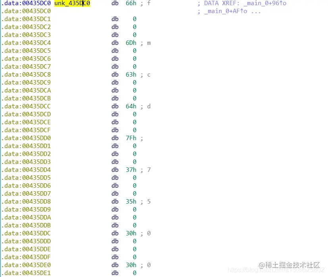Click the address .data:00435DC1
328x277 pixels.
click(26, 19)
